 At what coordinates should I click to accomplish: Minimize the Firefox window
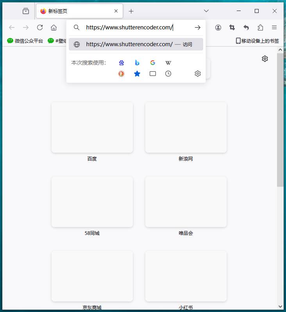[239, 11]
